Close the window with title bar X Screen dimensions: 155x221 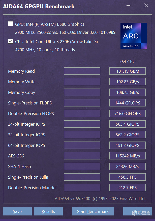[x=146, y=6]
